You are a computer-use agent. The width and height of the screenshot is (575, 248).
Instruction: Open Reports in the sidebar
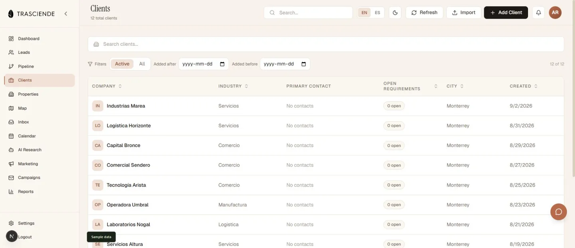click(40, 191)
